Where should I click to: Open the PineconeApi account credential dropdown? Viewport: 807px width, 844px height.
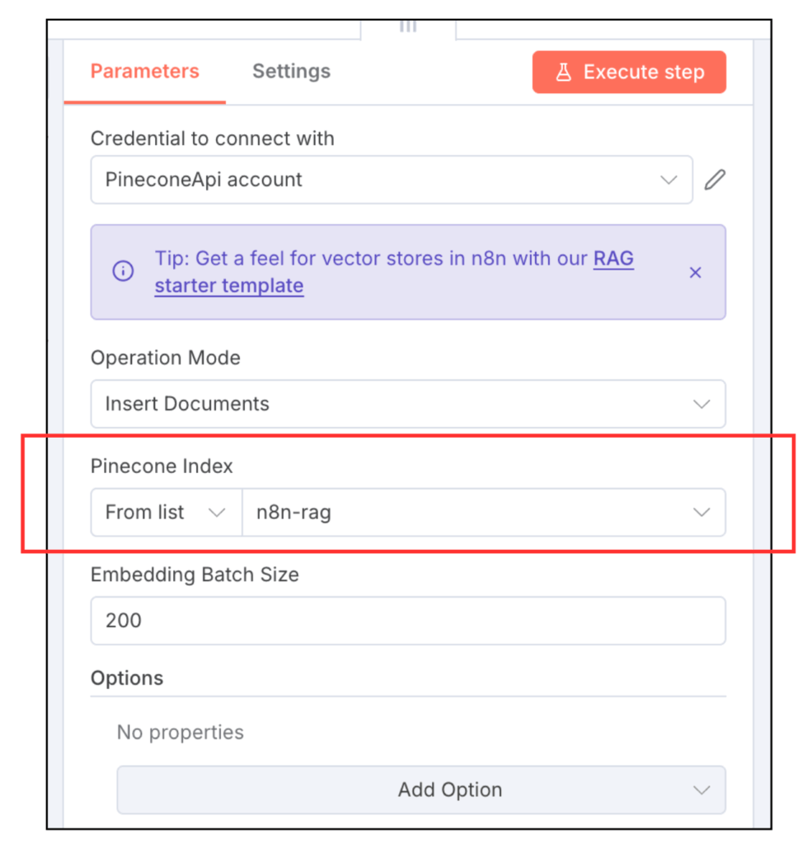[391, 180]
